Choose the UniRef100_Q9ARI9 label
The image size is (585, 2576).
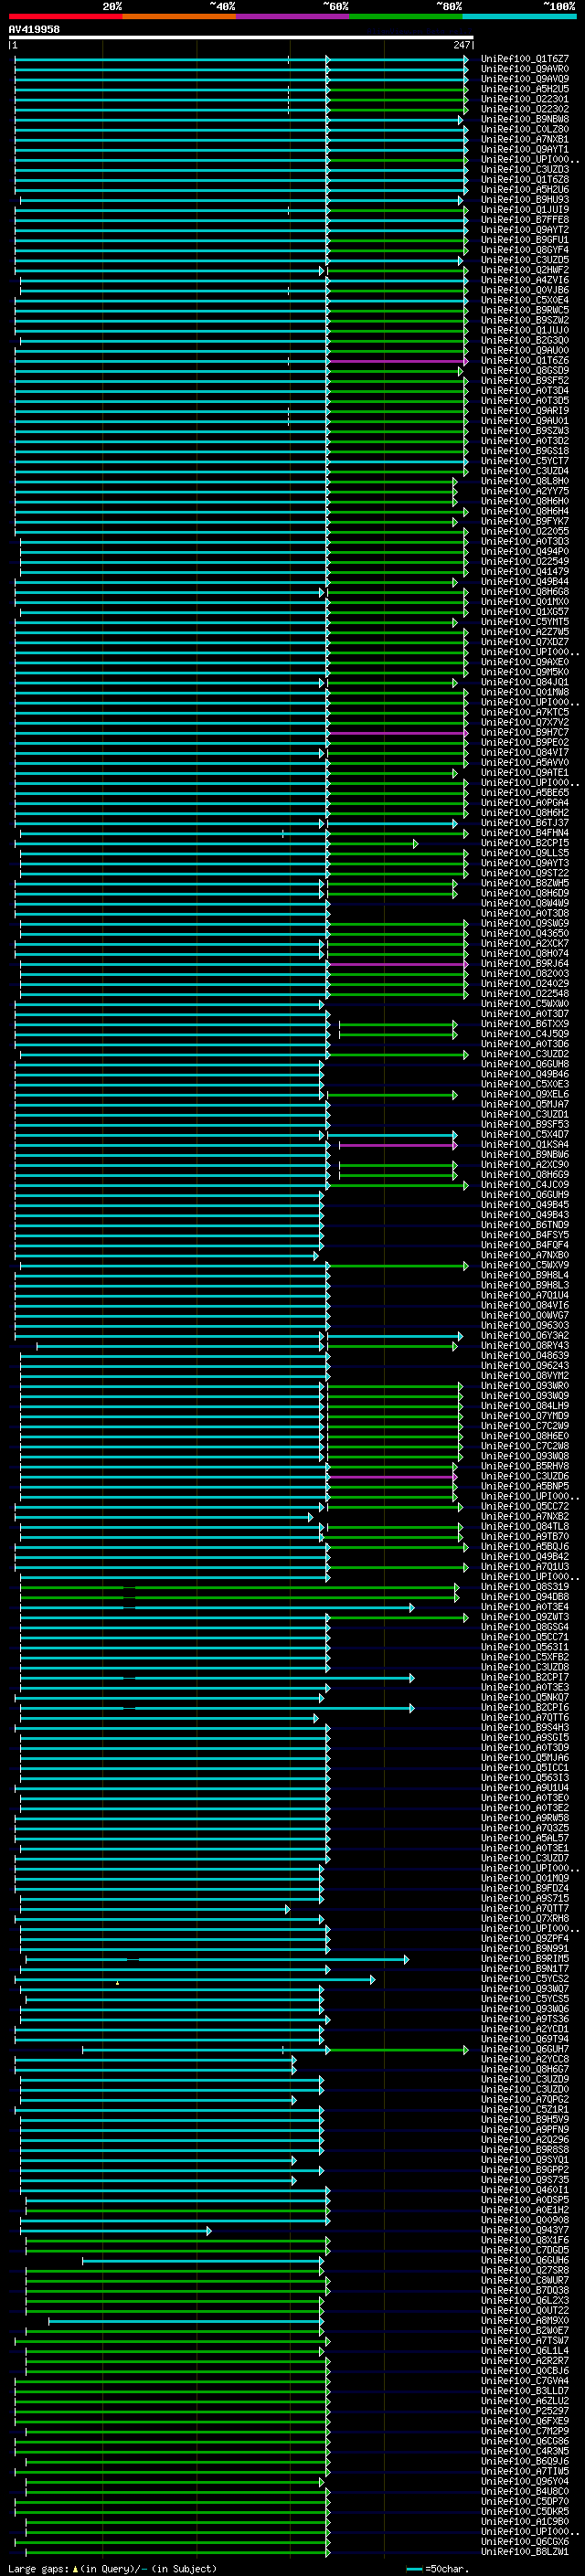524,411
